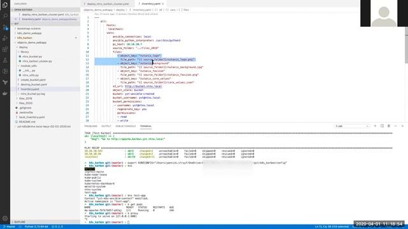Kill the terminal with the trash icon
This screenshot has width=408, height=229.
click(389, 126)
